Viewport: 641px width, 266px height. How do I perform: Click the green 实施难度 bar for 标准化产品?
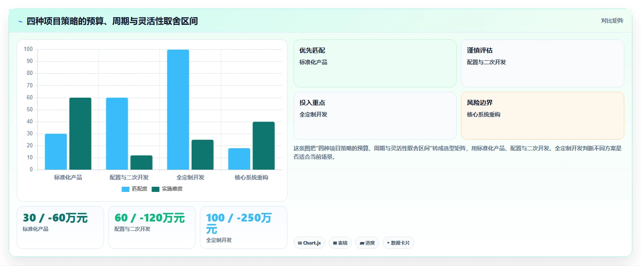tap(80, 134)
